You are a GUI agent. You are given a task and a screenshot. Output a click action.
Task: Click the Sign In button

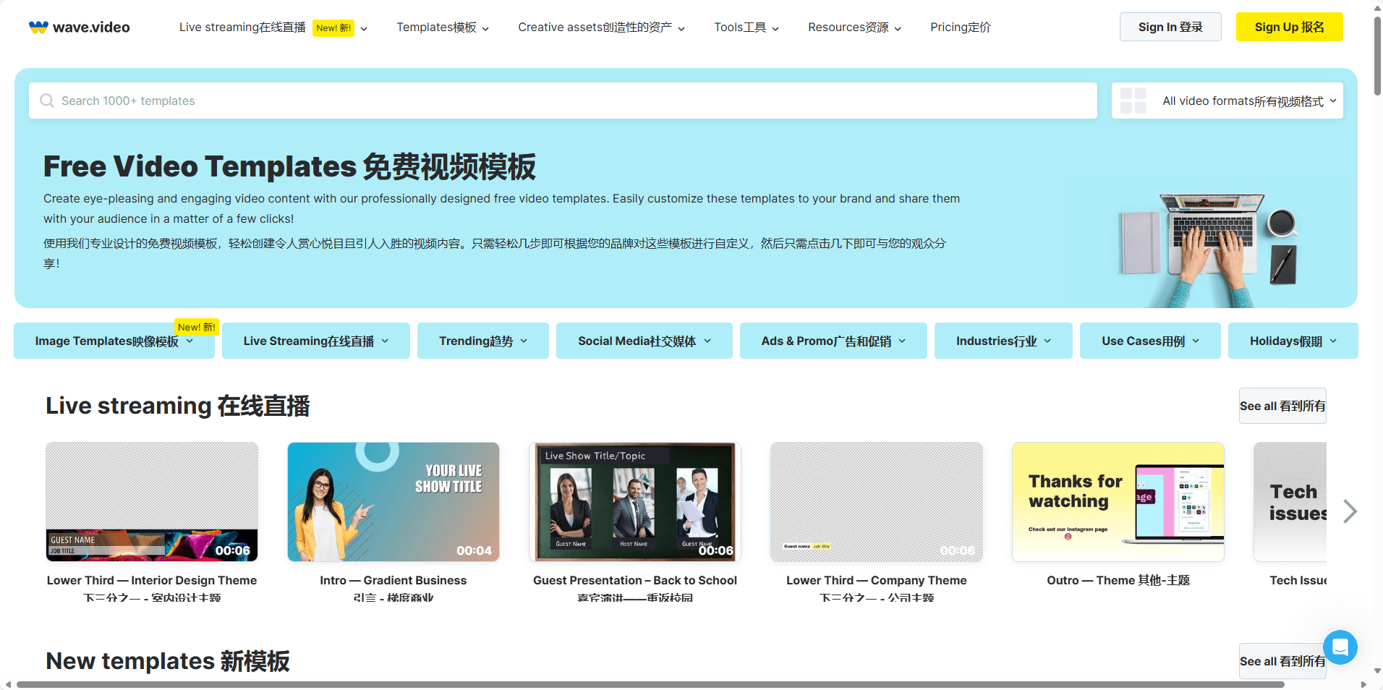[x=1170, y=27]
